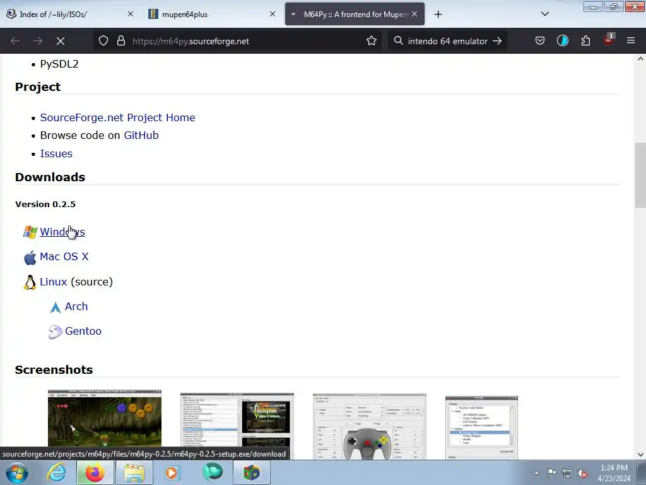Open the clock showing 1:24 PM
646x485 pixels.
(x=614, y=473)
